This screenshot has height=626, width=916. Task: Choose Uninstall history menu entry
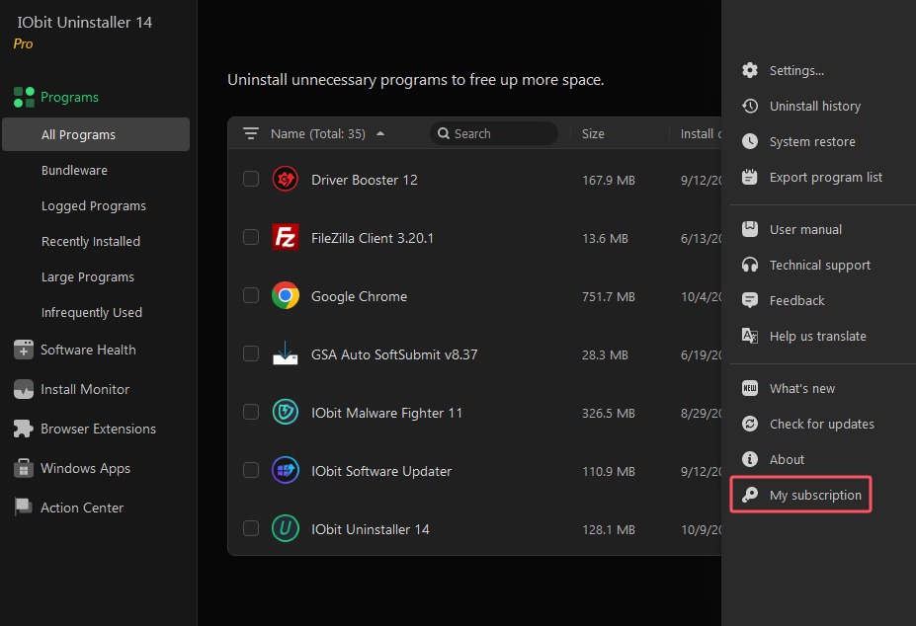pyautogui.click(x=815, y=107)
